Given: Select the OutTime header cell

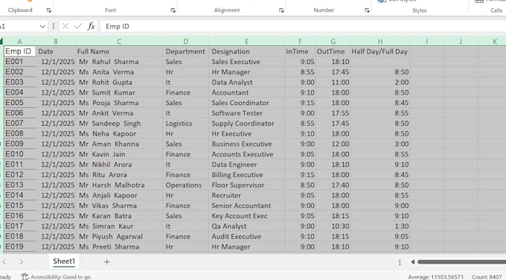Looking at the screenshot, I should [333, 51].
